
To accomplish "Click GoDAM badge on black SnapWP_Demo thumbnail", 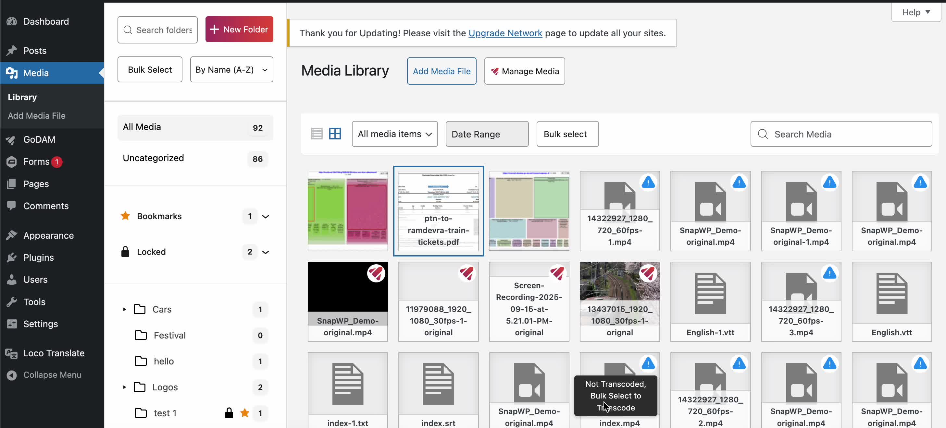I will (x=376, y=273).
